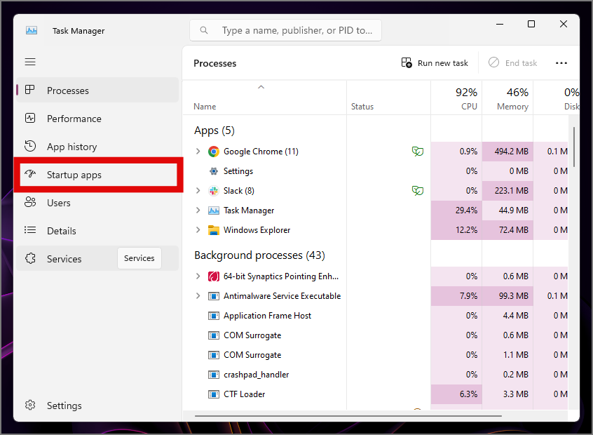
Task: Click the sort arrow above Name column
Action: coord(261,87)
